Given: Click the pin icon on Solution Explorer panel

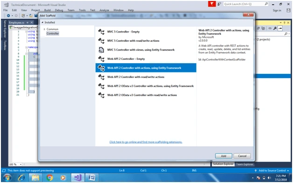Looking at the screenshot, I should [x=285, y=22].
